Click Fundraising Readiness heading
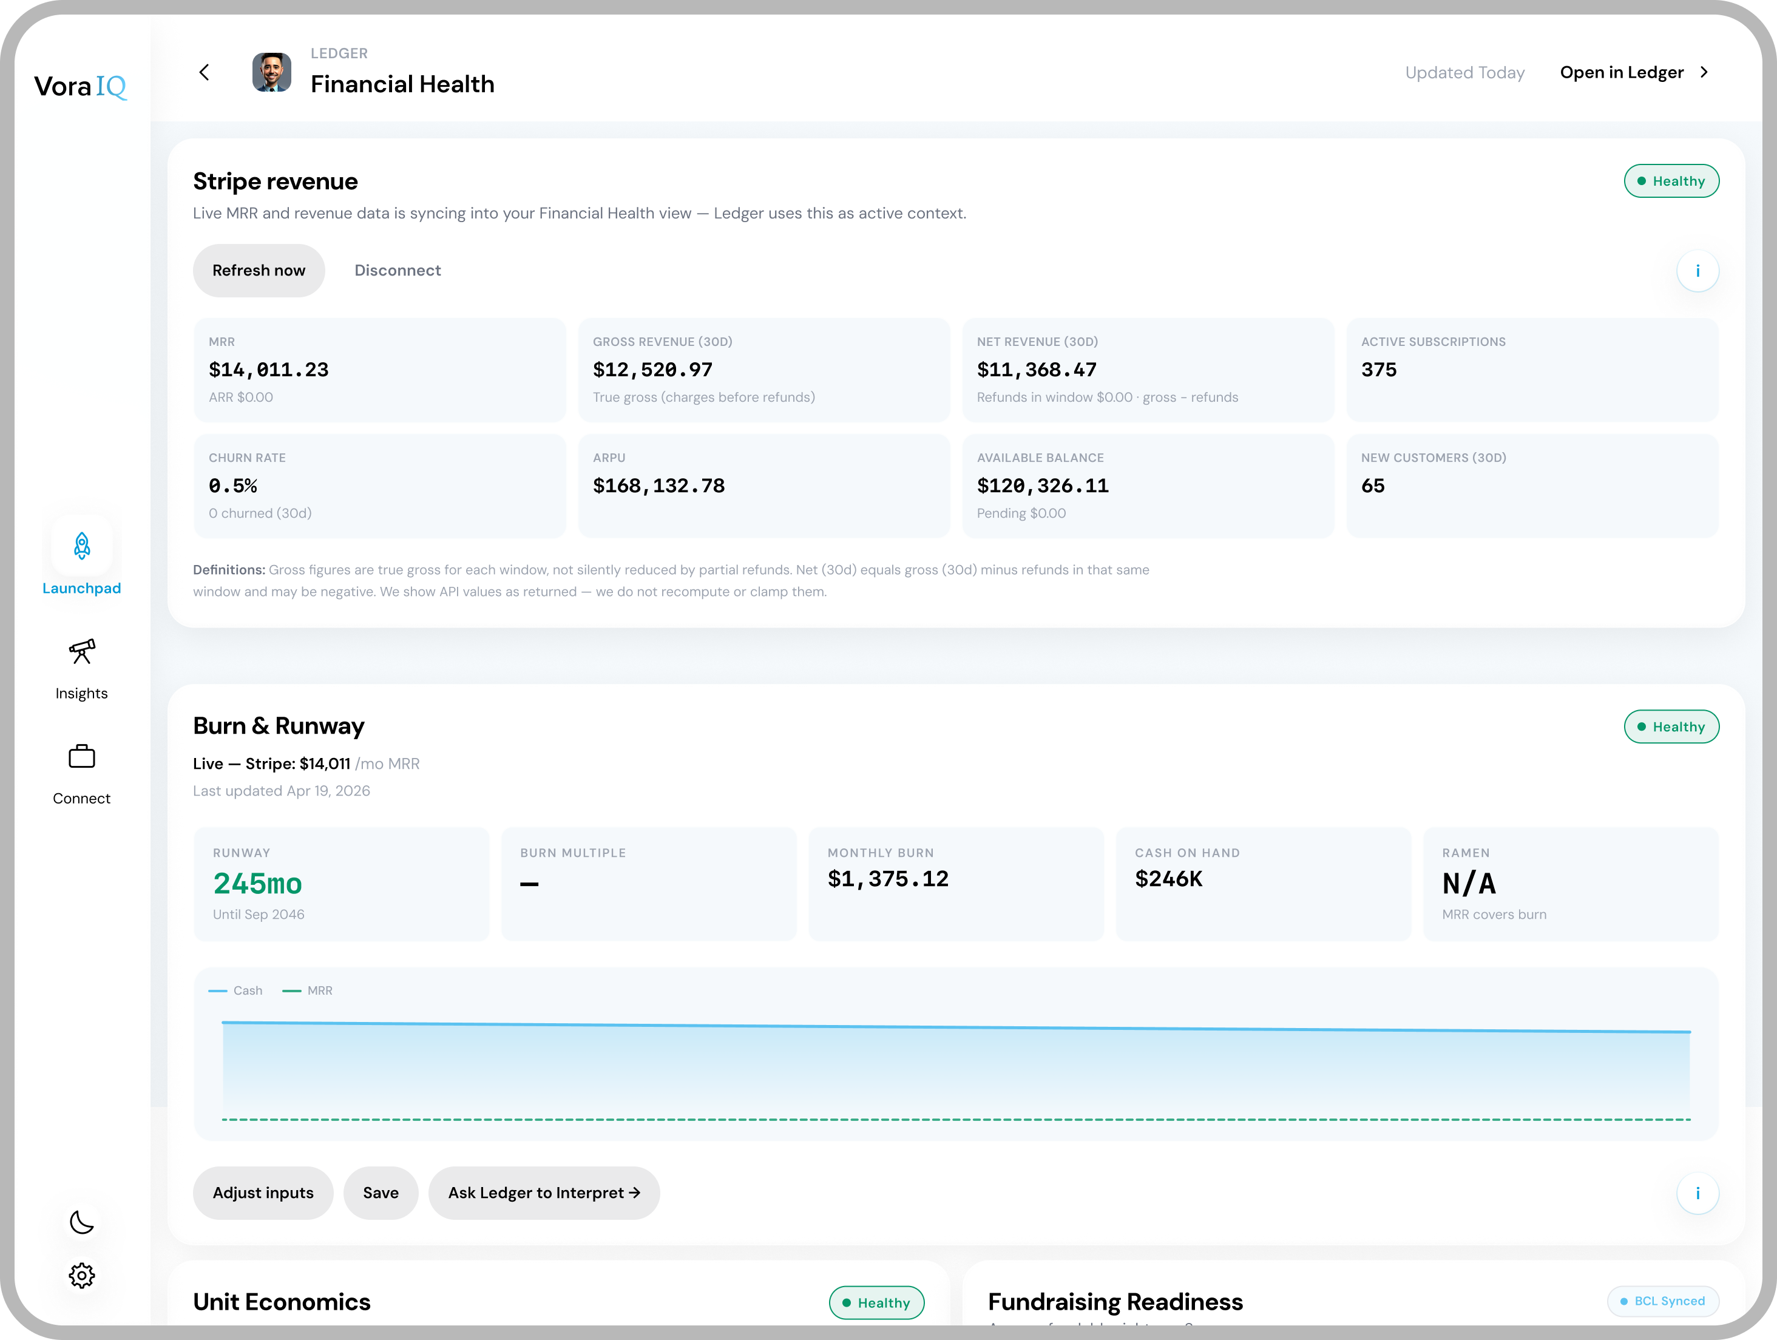 click(x=1115, y=1301)
